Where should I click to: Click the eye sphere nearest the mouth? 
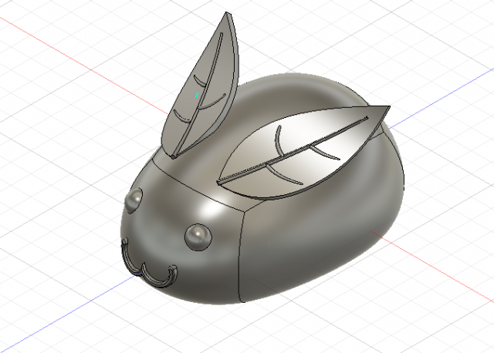[x=198, y=237]
